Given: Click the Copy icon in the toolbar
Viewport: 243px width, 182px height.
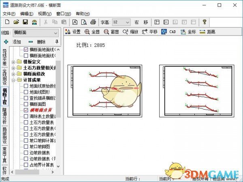Looking at the screenshot, I should [x=55, y=22].
